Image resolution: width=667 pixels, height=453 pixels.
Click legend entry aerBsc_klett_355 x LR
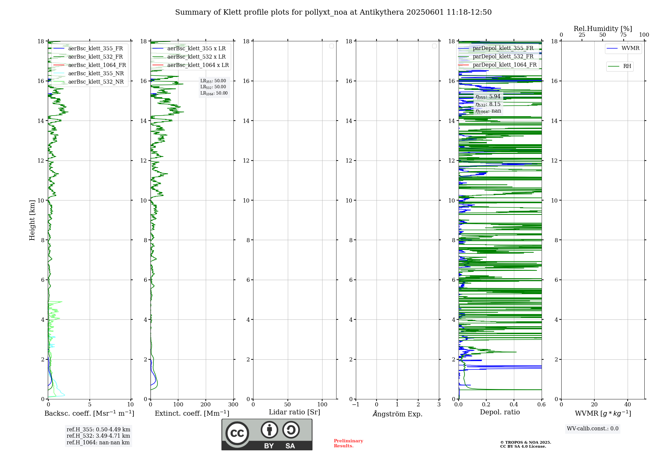pyautogui.click(x=196, y=49)
